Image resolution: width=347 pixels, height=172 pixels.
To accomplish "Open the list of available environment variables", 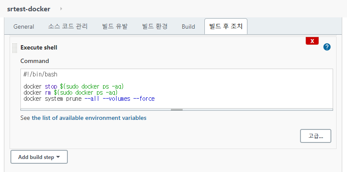I will pos(89,118).
